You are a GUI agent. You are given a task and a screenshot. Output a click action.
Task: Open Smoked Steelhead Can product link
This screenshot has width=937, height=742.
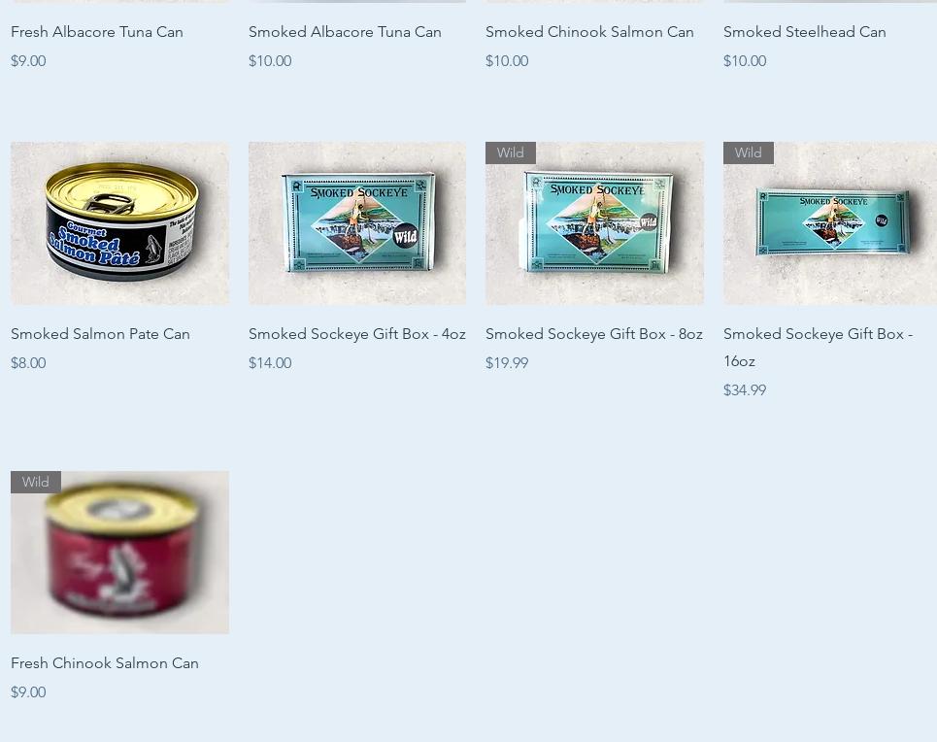[804, 32]
